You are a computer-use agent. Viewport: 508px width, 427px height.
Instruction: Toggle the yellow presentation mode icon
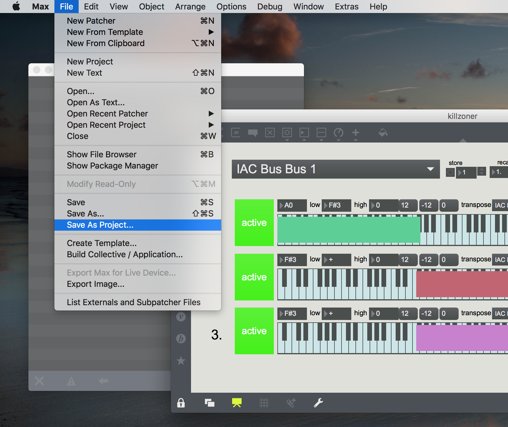coord(237,403)
